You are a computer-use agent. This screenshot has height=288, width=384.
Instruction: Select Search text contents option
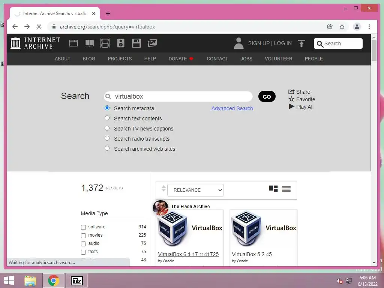tap(107, 118)
